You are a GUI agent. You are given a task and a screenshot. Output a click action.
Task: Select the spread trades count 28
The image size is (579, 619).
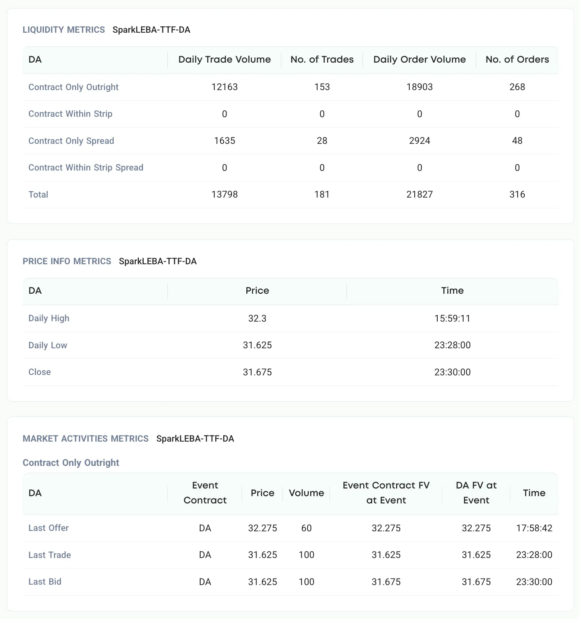322,141
